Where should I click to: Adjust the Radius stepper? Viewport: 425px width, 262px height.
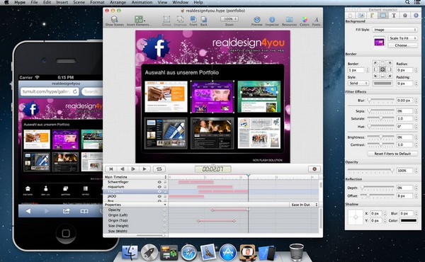416,70
